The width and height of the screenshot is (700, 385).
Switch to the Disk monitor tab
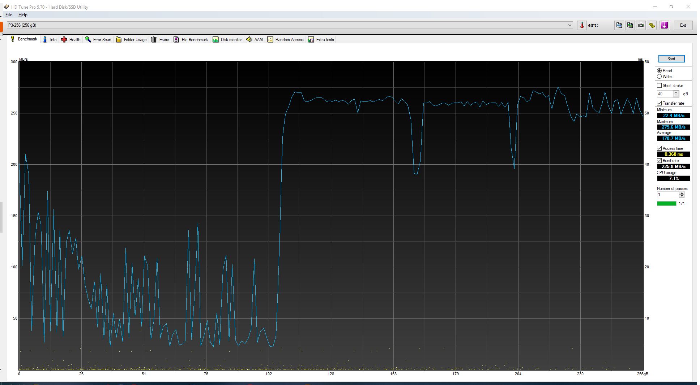pyautogui.click(x=227, y=40)
